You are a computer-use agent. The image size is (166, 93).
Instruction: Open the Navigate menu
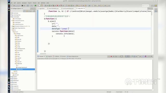click(24, 3)
